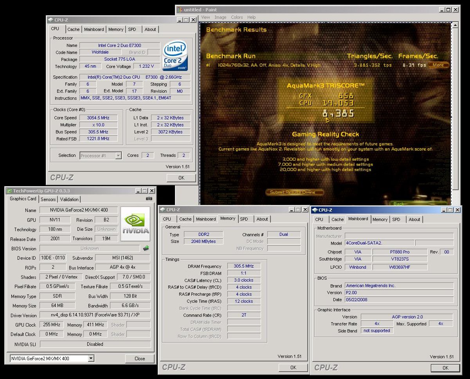470x379 pixels.
Task: Click the Multiplier x 10.0 field
Action: point(98,125)
